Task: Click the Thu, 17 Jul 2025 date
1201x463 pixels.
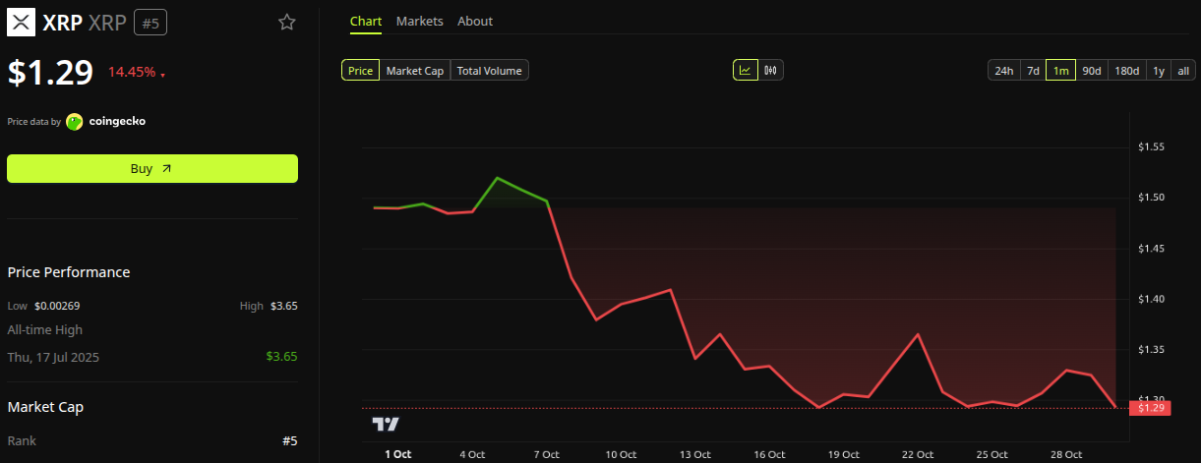Action: click(53, 357)
